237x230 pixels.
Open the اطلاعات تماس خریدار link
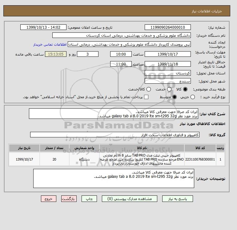click(50, 44)
